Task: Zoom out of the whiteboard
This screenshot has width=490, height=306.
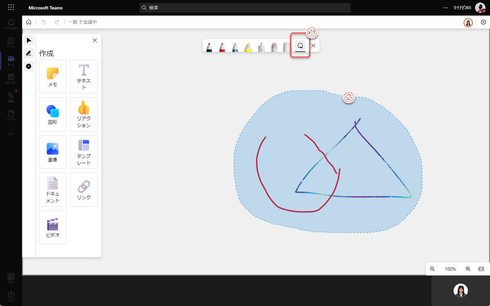Action: [432, 269]
